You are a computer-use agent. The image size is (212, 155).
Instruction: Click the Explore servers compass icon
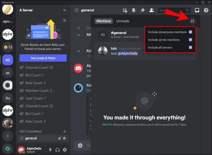[8, 149]
